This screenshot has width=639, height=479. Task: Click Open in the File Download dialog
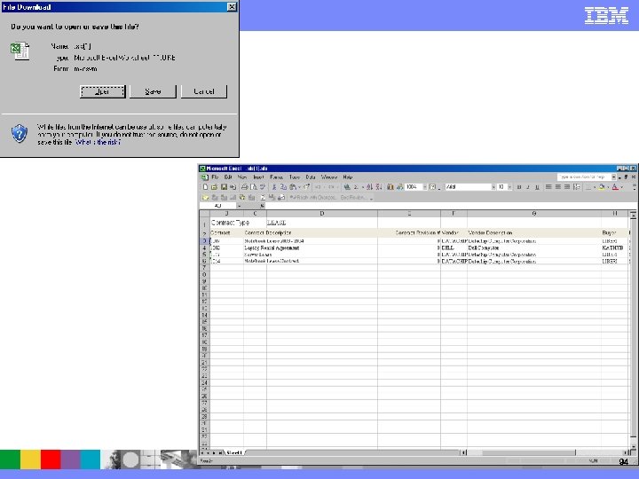(102, 91)
